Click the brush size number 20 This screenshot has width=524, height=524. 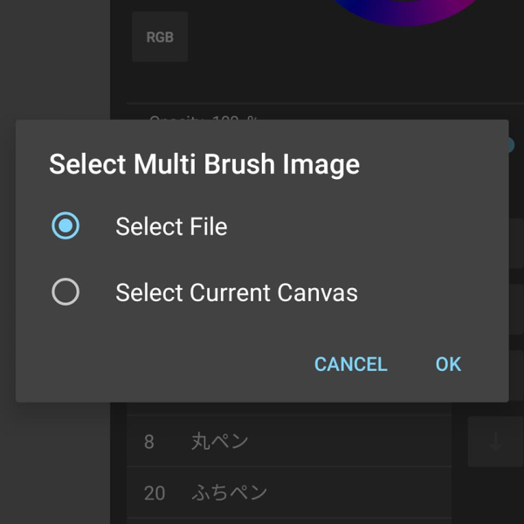(155, 493)
